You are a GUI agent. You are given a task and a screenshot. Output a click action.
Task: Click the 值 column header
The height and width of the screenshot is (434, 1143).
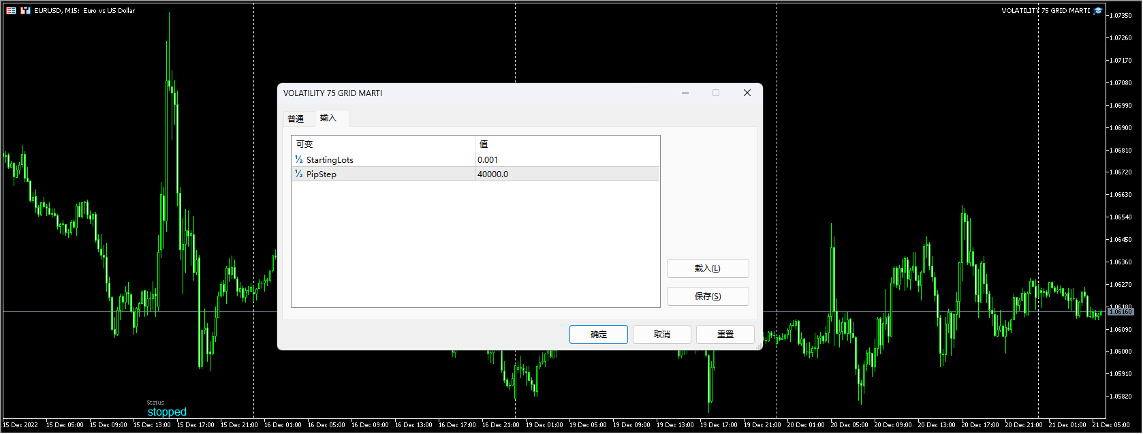[567, 144]
